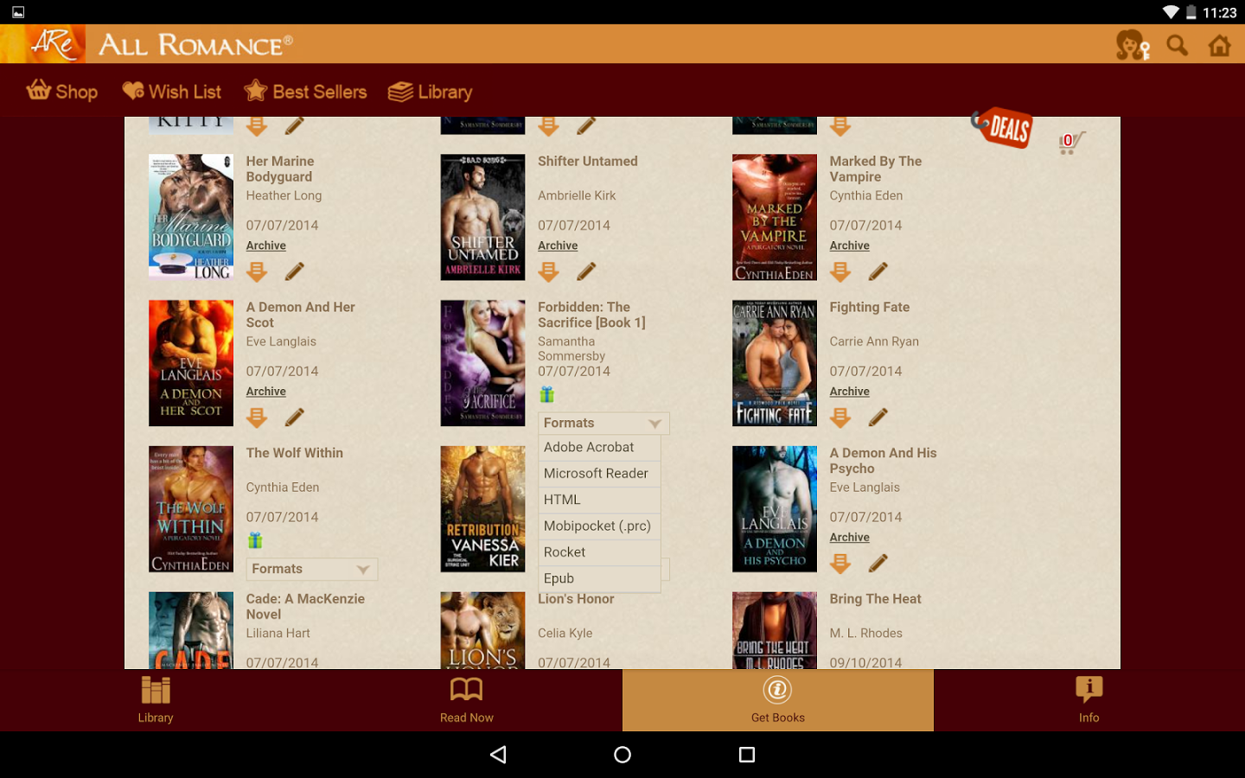Edit Marked By The Vampire pencil icon
Screen dimensions: 1245x778
click(878, 271)
